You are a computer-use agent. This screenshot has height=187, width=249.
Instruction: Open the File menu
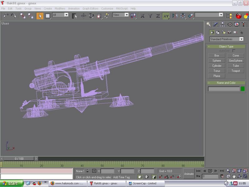3,9
